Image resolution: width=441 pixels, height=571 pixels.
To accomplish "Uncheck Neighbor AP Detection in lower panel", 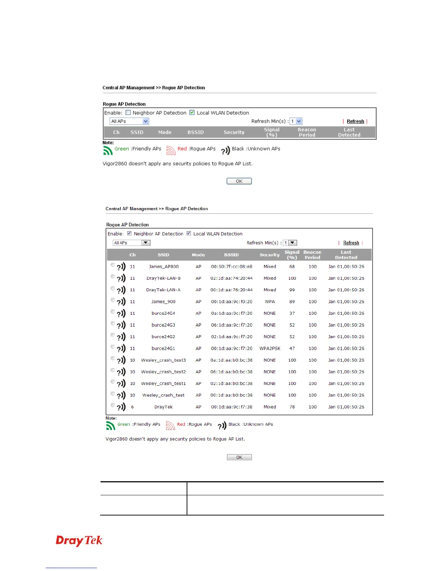I will 129,233.
